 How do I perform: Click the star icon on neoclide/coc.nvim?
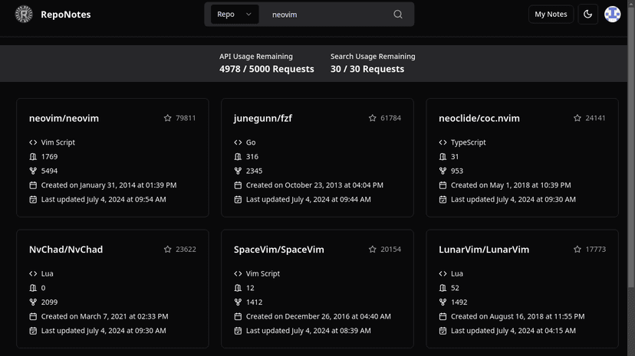577,118
